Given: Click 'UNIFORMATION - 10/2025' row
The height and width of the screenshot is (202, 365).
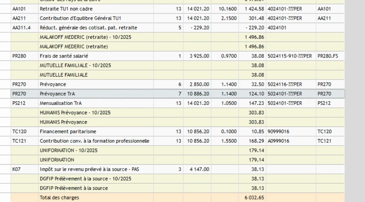Looking at the screenshot, I should click(177, 150).
